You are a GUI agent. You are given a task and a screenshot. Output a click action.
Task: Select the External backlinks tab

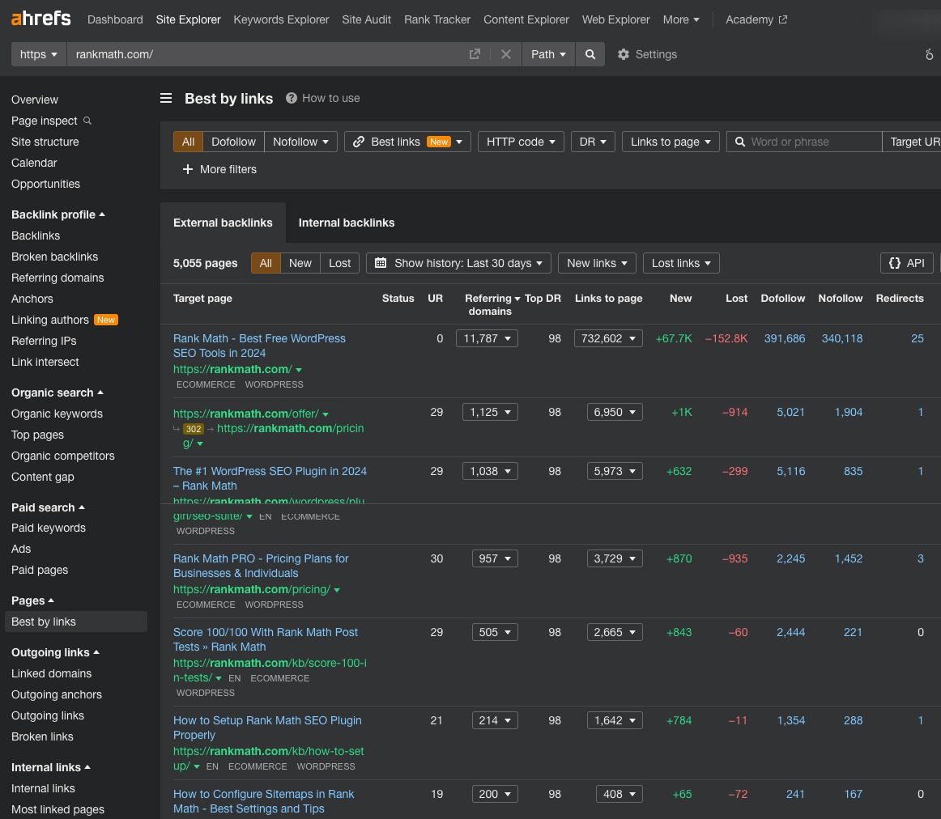point(223,223)
